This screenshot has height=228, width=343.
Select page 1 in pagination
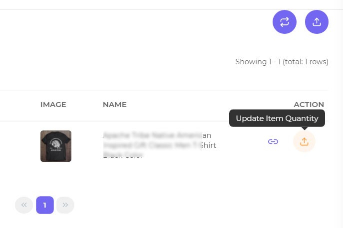tap(45, 205)
